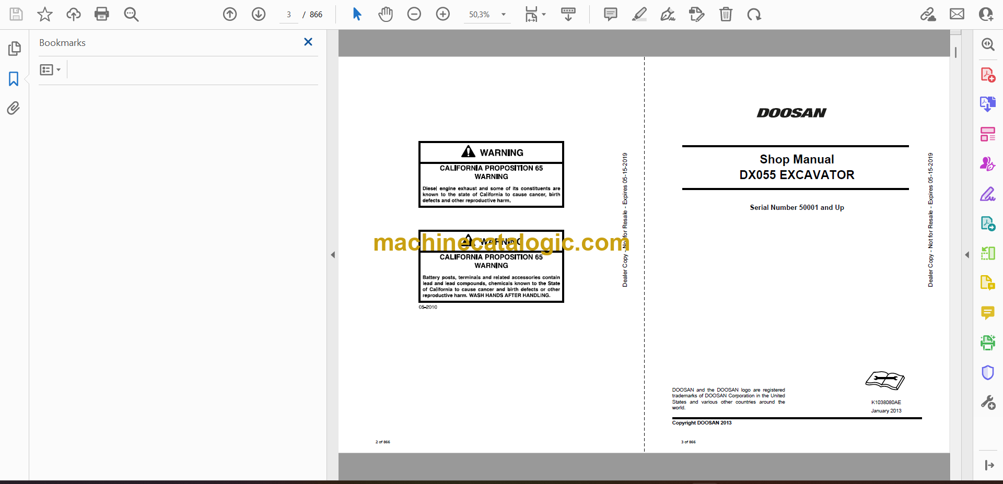The image size is (1003, 484).
Task: Open the Protect shield tool
Action: (x=988, y=372)
